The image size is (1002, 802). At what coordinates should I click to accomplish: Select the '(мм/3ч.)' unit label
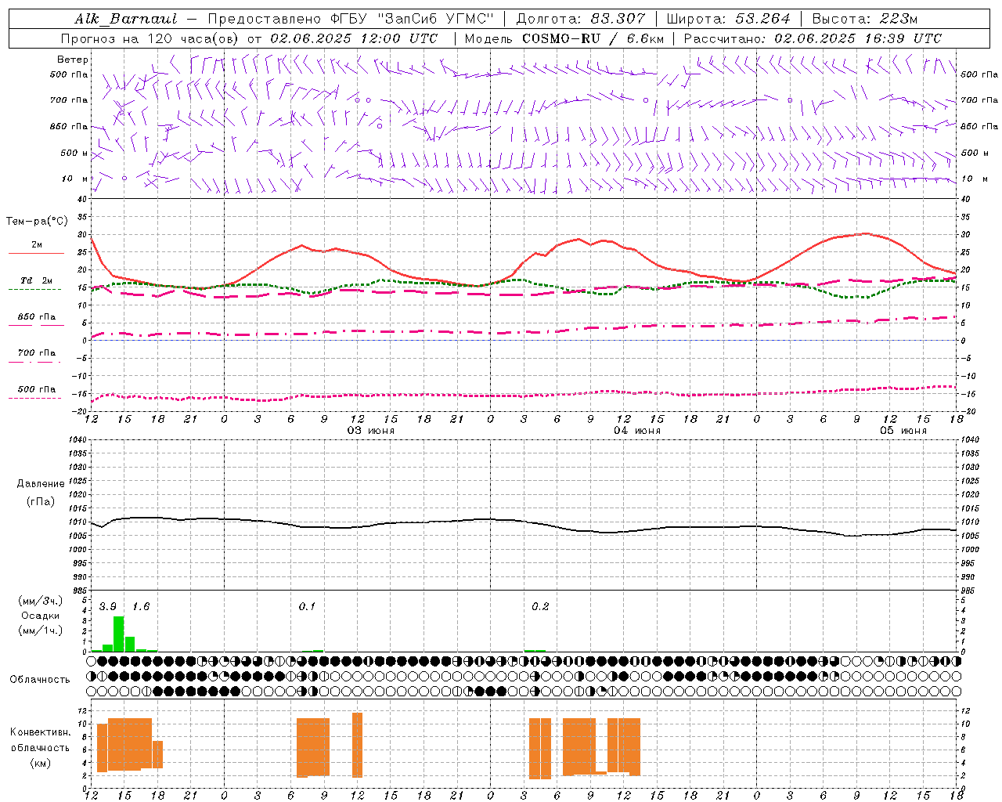click(x=41, y=601)
